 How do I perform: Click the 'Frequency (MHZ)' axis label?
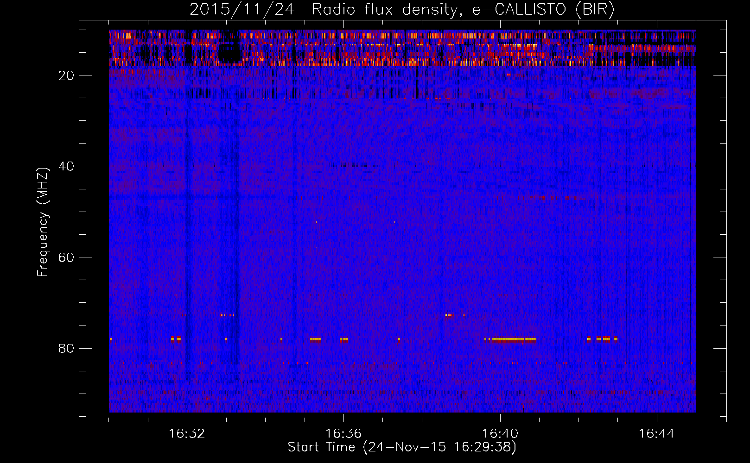click(43, 222)
